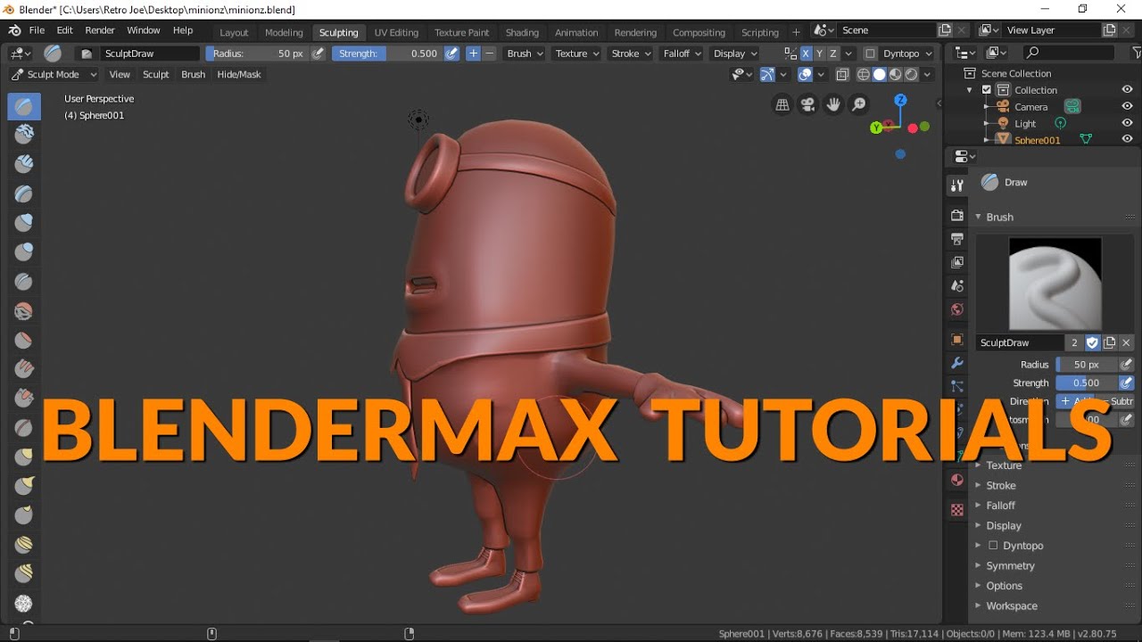Toggle X axis symmetry in header
The image size is (1142, 642).
[x=806, y=53]
